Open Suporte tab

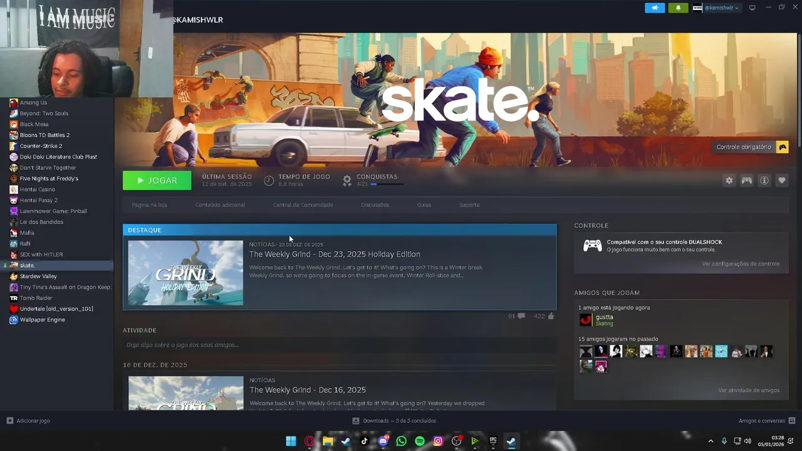point(469,205)
